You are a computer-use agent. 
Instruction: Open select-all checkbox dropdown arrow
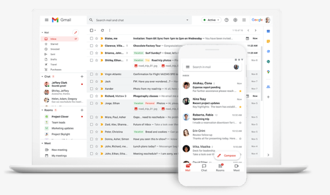tap(95, 30)
